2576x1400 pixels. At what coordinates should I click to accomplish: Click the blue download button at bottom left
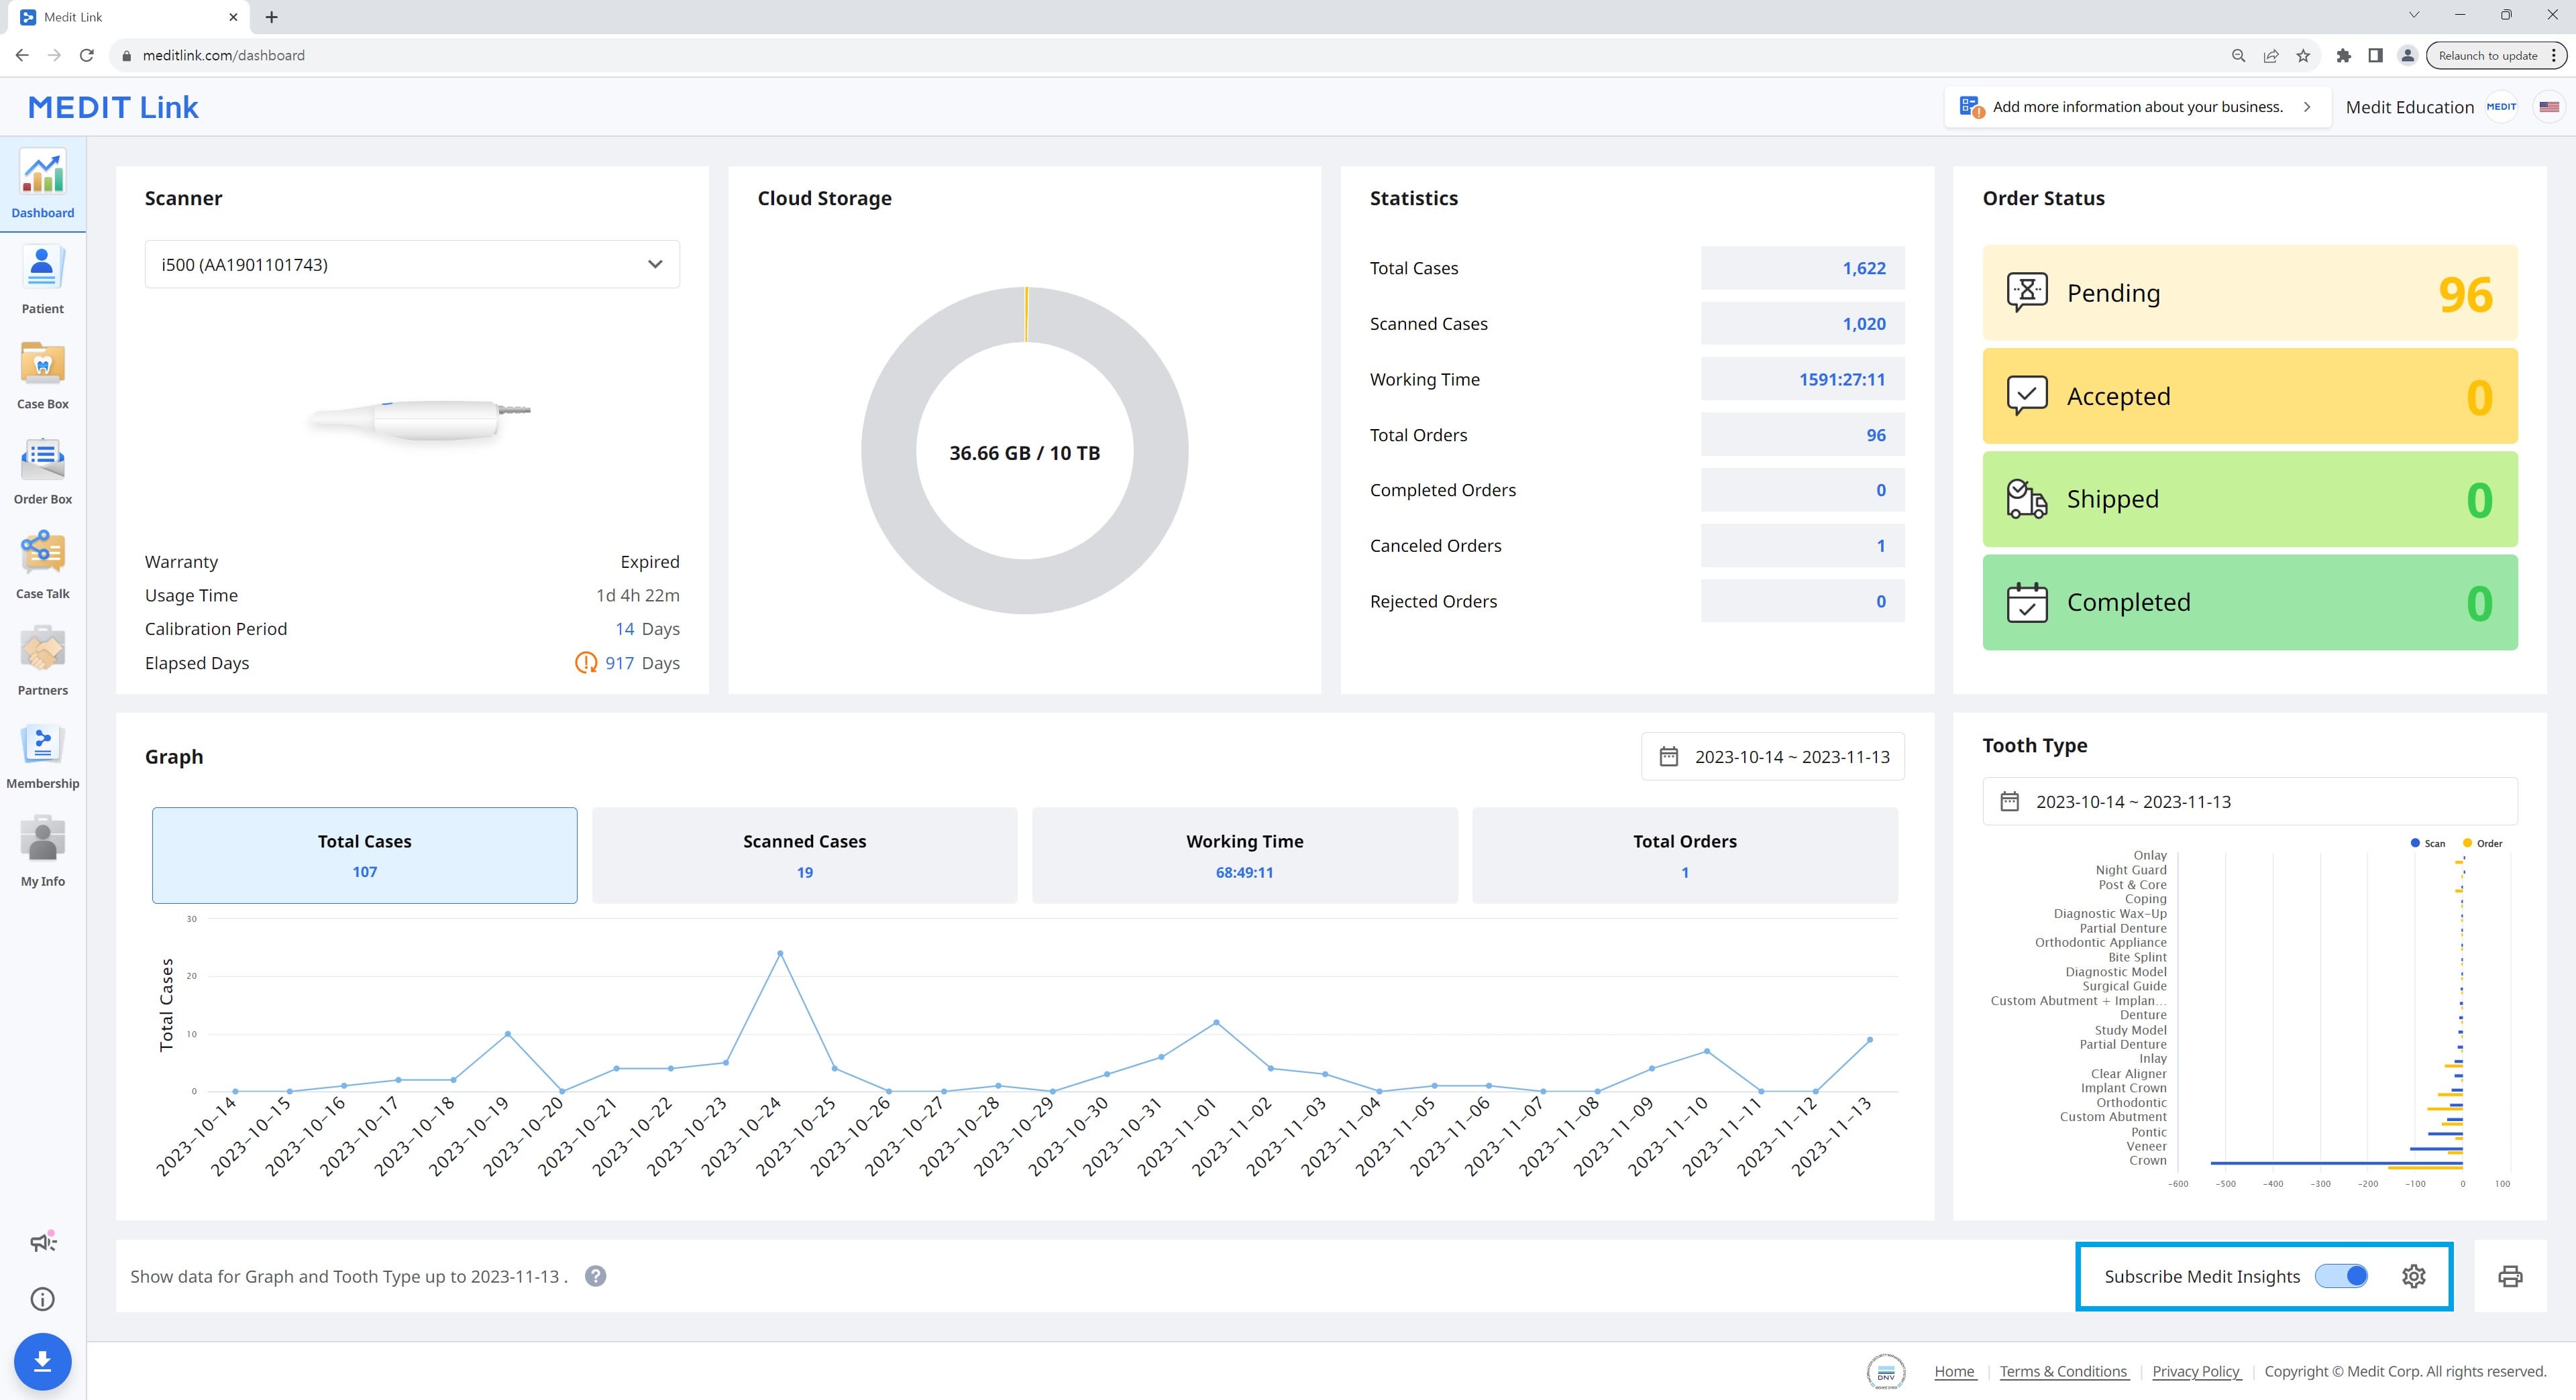(x=42, y=1361)
